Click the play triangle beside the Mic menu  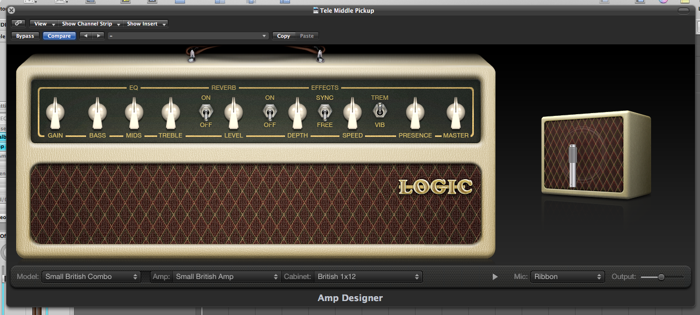point(495,276)
